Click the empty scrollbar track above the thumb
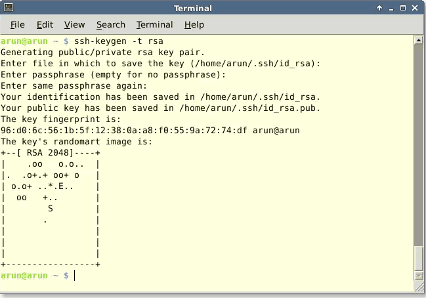The image size is (426, 298). pos(419,144)
